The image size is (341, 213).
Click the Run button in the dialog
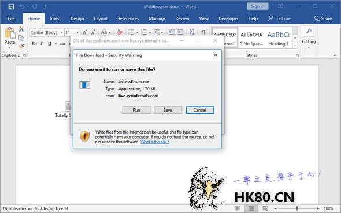136,110
